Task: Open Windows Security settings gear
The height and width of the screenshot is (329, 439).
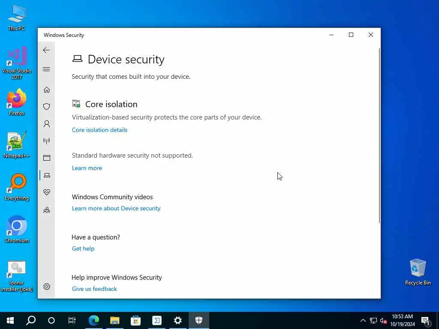Action: click(47, 287)
